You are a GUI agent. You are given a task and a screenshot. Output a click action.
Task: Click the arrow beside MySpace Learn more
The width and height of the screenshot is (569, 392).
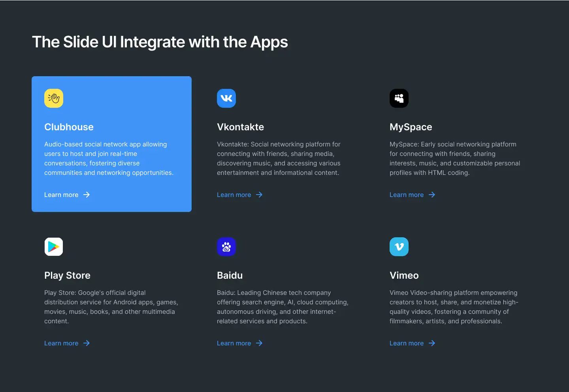point(432,195)
